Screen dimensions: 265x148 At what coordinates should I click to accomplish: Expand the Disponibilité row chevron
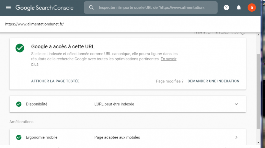(236, 104)
